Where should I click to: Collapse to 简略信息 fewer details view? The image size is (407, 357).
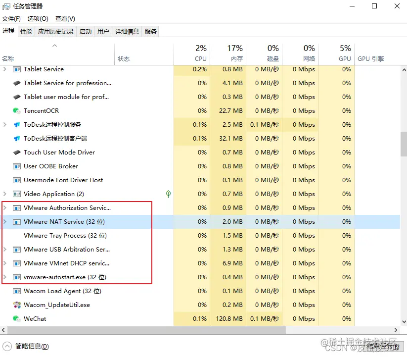(x=26, y=346)
